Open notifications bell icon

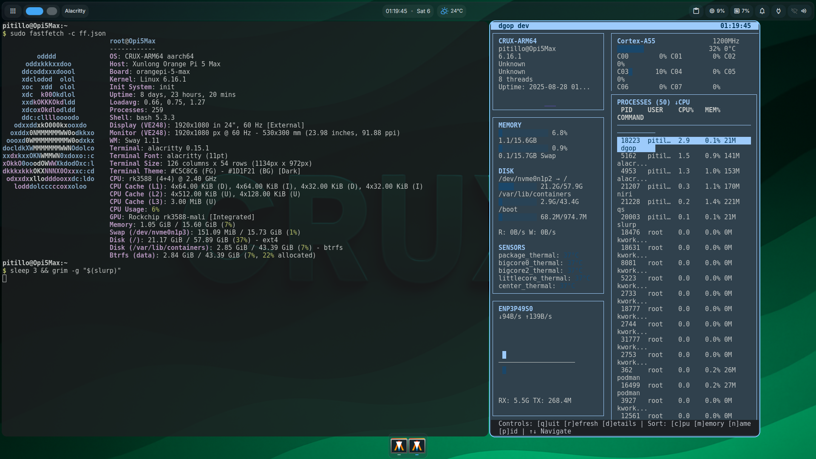[762, 11]
